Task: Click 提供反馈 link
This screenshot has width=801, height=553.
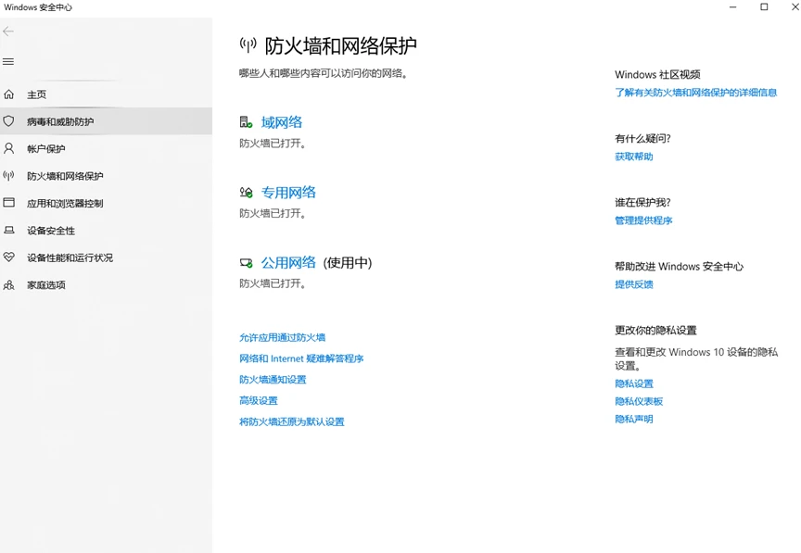Action: (634, 283)
